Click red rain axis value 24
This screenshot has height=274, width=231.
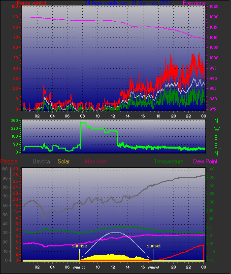pos(16,187)
